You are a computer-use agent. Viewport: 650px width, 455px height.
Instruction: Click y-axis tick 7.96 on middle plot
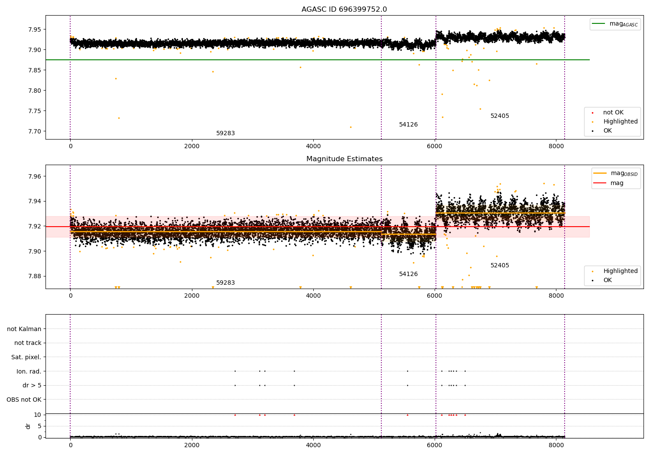pyautogui.click(x=34, y=177)
